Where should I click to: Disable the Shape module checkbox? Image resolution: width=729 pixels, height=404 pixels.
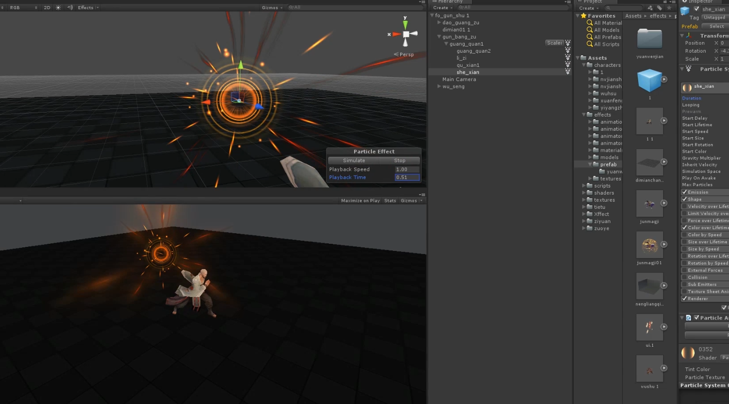tap(684, 199)
